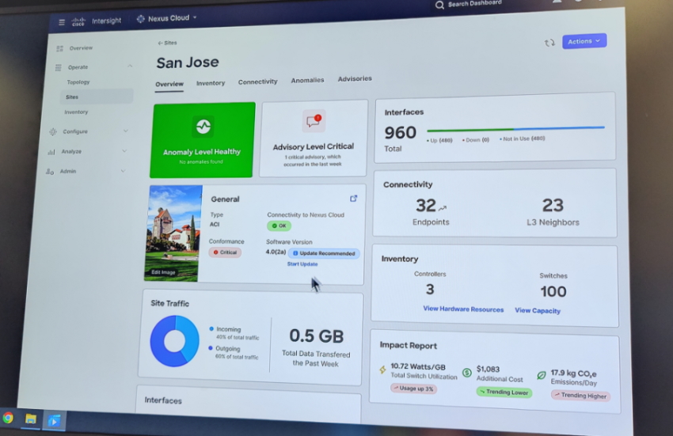Click the Update Recommended badge

coord(324,253)
